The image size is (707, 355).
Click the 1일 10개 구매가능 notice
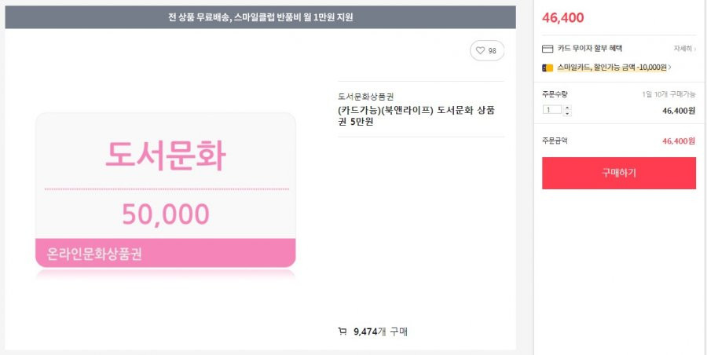669,94
